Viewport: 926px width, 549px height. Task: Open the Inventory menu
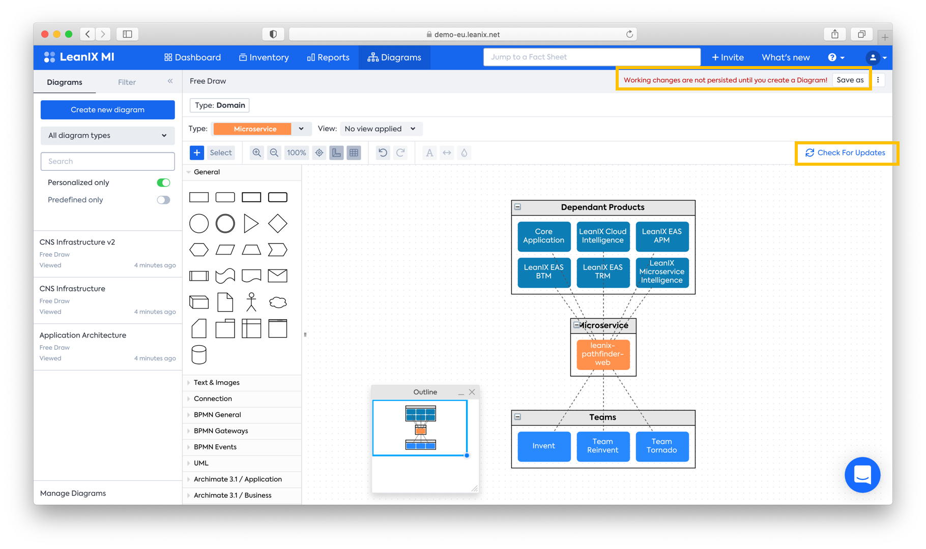(264, 57)
